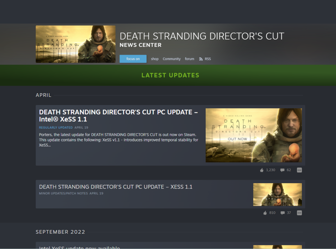This screenshot has height=249, width=336.
Task: Open the Death Stranding header capsule image
Action: tap(76, 44)
